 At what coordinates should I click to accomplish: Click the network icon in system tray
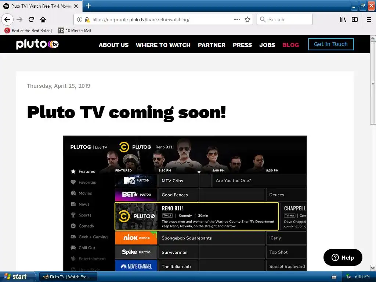click(348, 276)
